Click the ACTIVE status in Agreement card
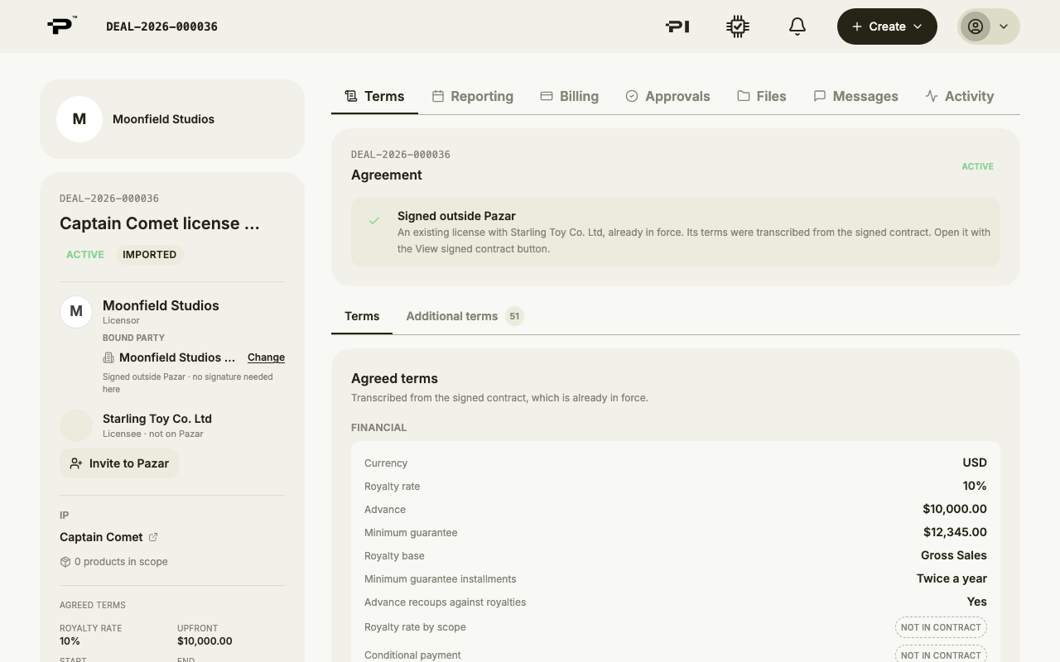 (x=977, y=166)
